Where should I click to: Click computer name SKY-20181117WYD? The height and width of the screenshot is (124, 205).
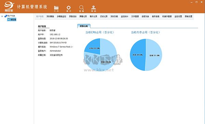click(x=58, y=43)
